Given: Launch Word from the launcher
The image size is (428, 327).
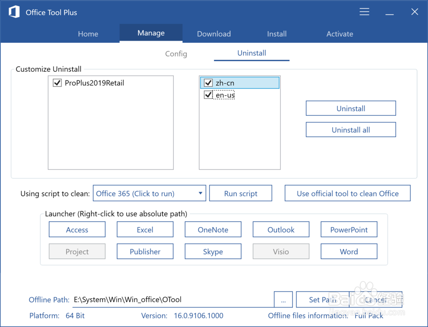Looking at the screenshot, I should (349, 251).
